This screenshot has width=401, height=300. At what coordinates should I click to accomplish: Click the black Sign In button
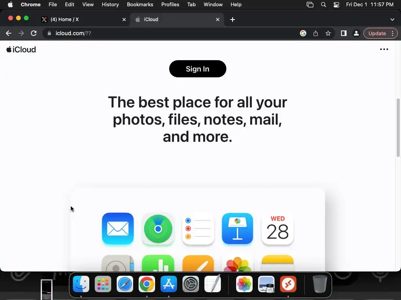[x=197, y=69]
